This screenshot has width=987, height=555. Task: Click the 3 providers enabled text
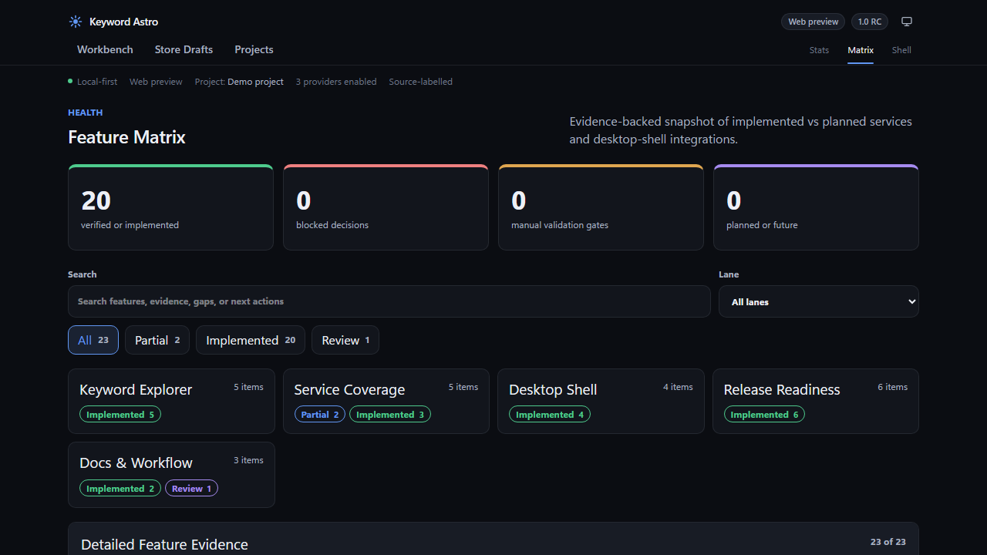coord(336,82)
